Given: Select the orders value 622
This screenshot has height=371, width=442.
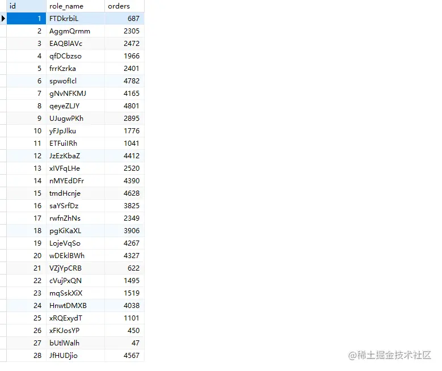Looking at the screenshot, I should [x=124, y=268].
